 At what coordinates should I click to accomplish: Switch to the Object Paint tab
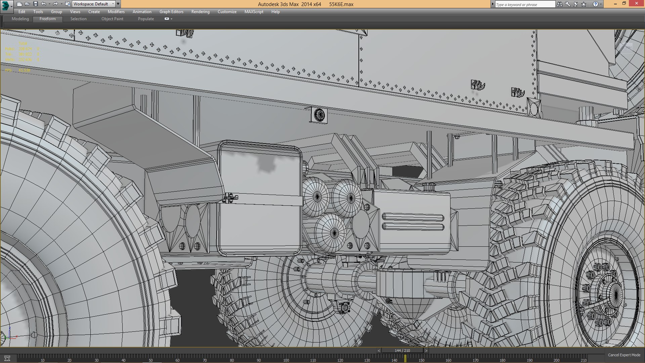(112, 19)
